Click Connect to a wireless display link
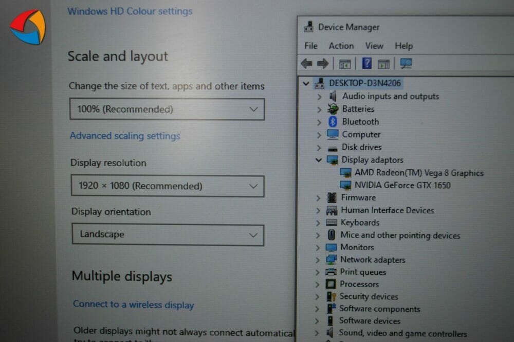 pos(134,305)
